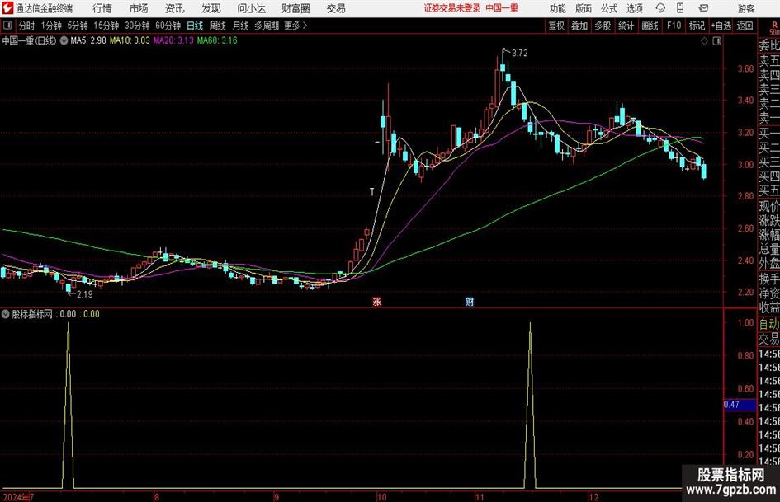
Task: Click the 2.19 low price label
Action: pyautogui.click(x=84, y=294)
